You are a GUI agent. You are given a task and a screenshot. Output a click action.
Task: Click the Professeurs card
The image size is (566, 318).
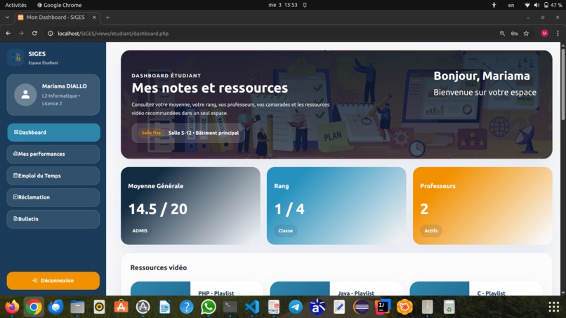482,206
